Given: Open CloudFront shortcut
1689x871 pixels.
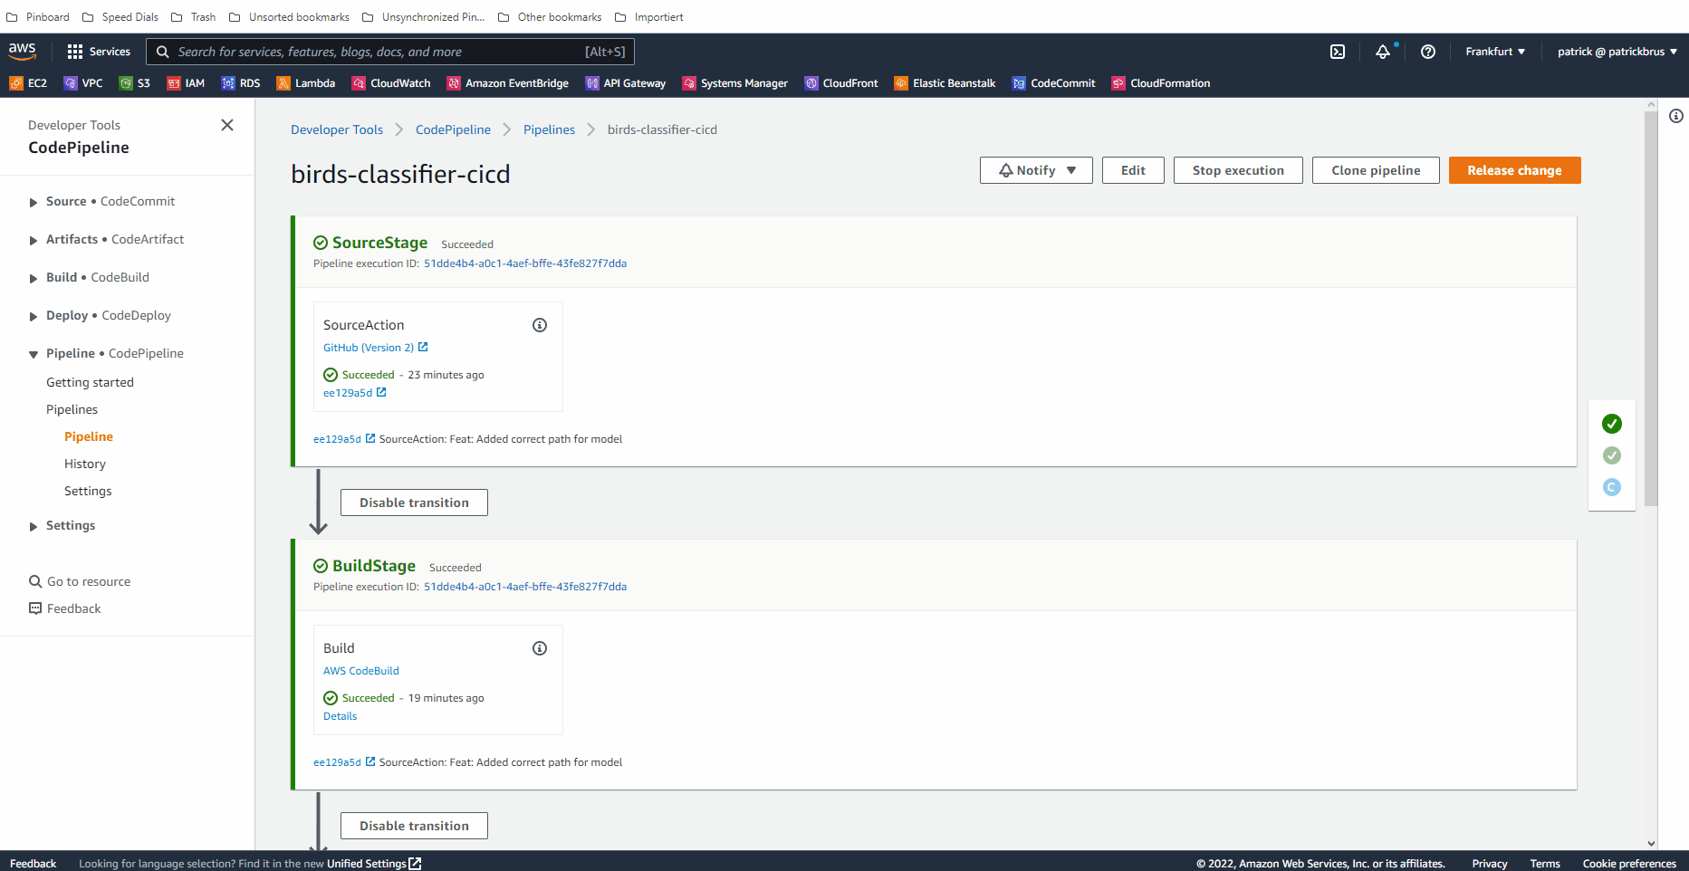Looking at the screenshot, I should tap(841, 83).
